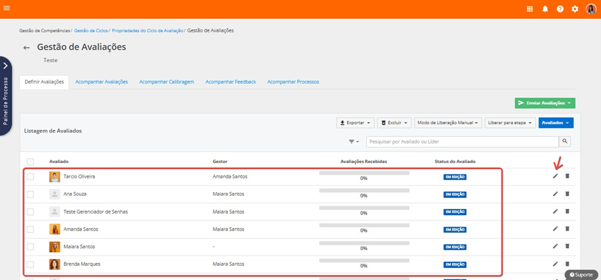Open the apps grid icon
Viewport: 601px width, 280px height.
pos(530,9)
